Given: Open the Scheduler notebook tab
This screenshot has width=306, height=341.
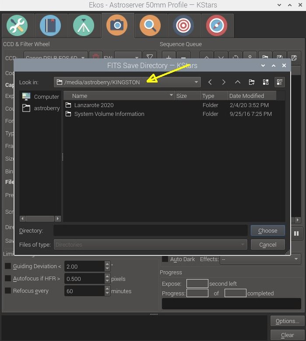Looking at the screenshot, I should coord(50,25).
